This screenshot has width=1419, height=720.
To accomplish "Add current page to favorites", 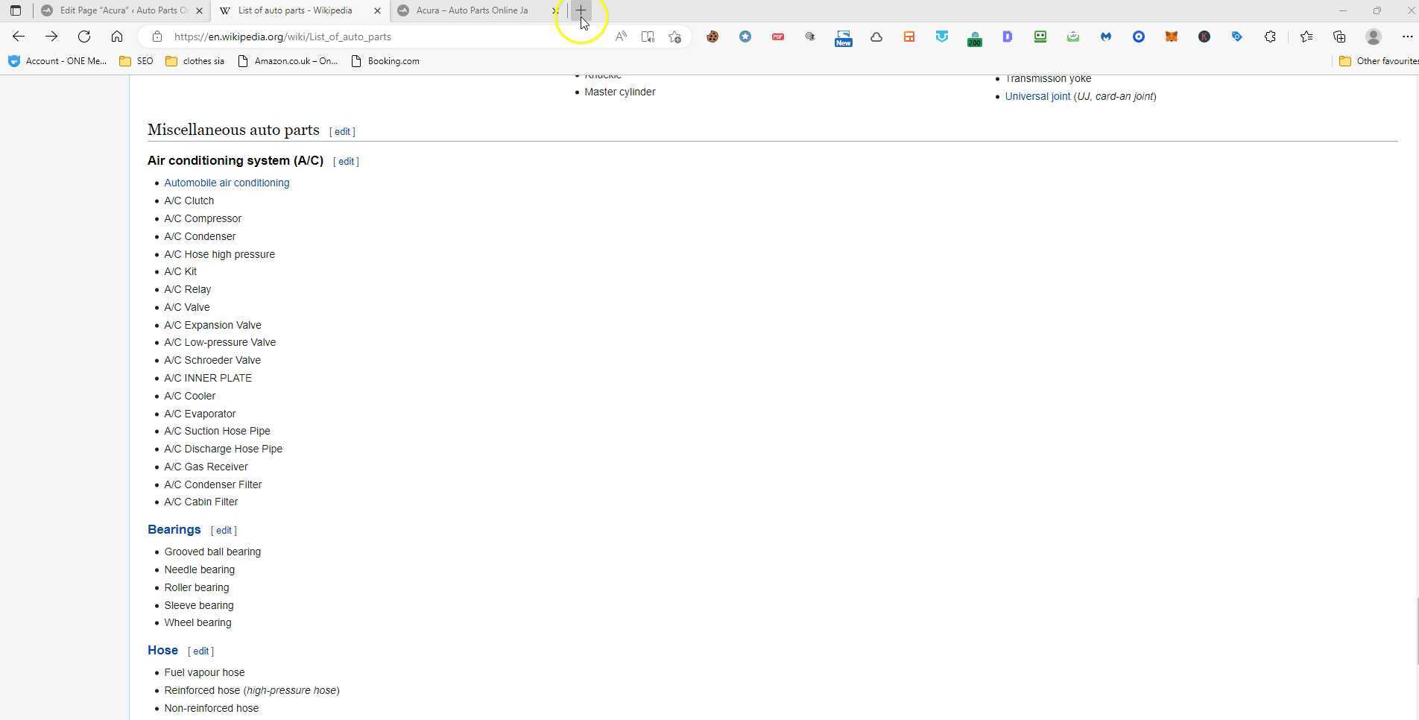I will click(x=674, y=37).
